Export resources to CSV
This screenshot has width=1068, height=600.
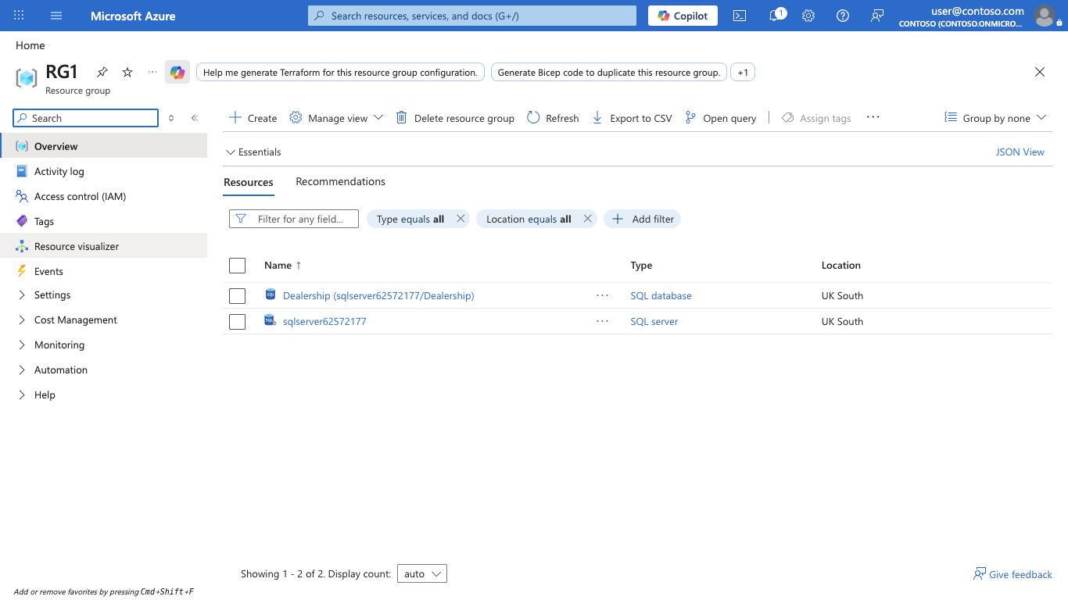click(632, 118)
